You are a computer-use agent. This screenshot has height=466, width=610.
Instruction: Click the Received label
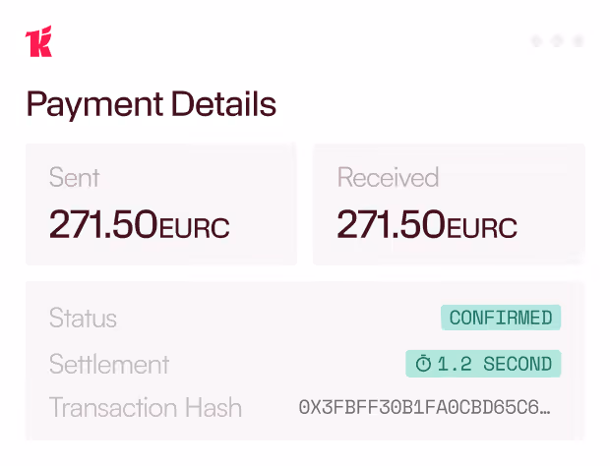[388, 177]
